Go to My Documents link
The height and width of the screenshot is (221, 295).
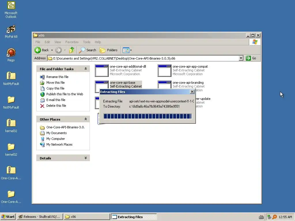(56, 133)
